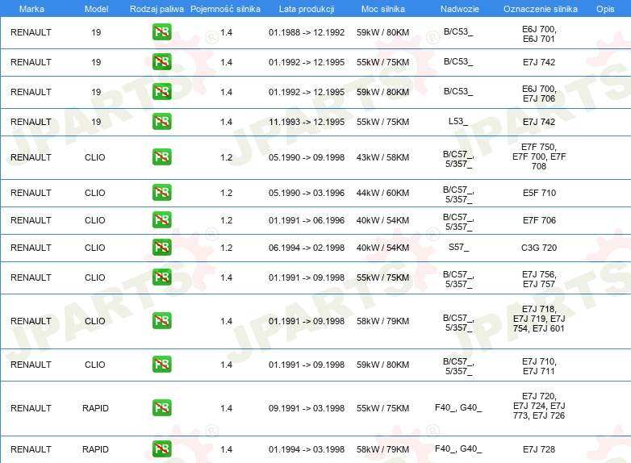Select the date range 01.1988 -> 12.1992

307,32
